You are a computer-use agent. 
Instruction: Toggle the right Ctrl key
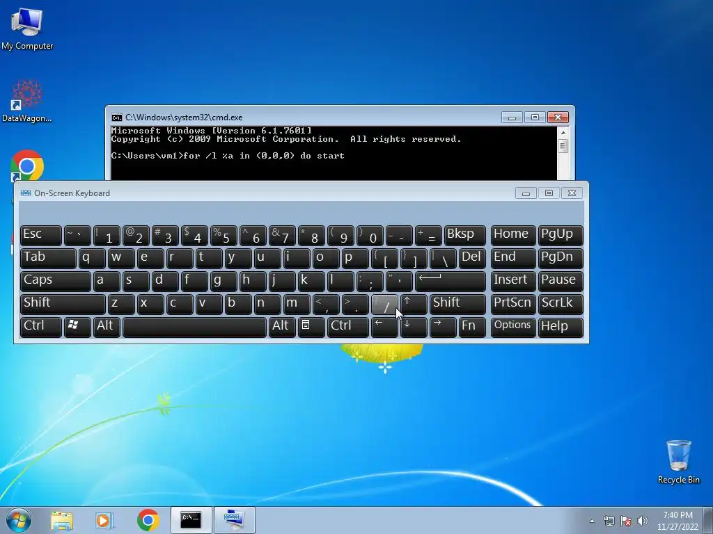348,327
